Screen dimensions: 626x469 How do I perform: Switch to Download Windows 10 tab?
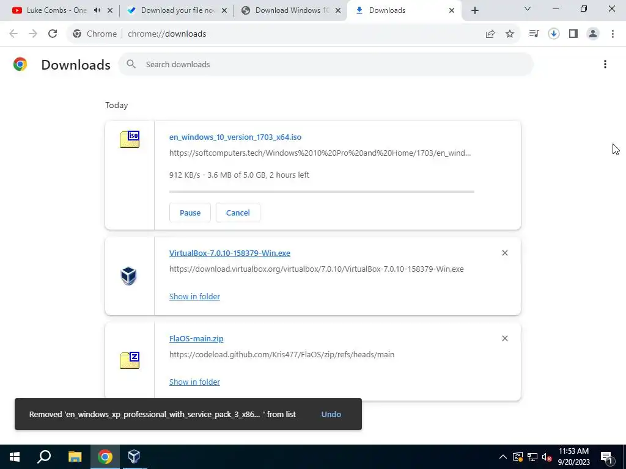[x=292, y=10]
